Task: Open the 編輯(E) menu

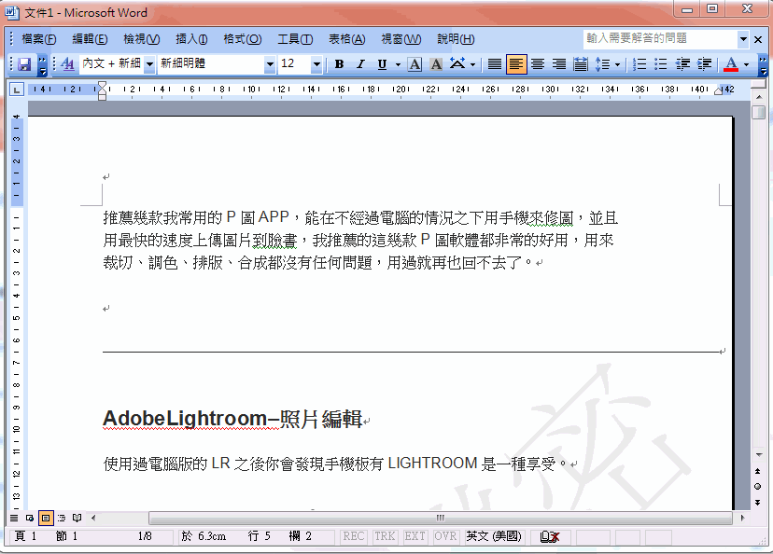Action: tap(90, 39)
